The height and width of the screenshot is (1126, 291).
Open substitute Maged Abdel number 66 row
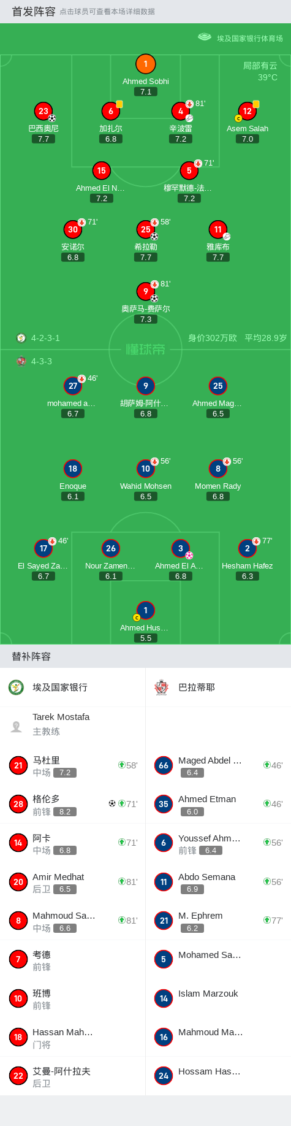[218, 765]
